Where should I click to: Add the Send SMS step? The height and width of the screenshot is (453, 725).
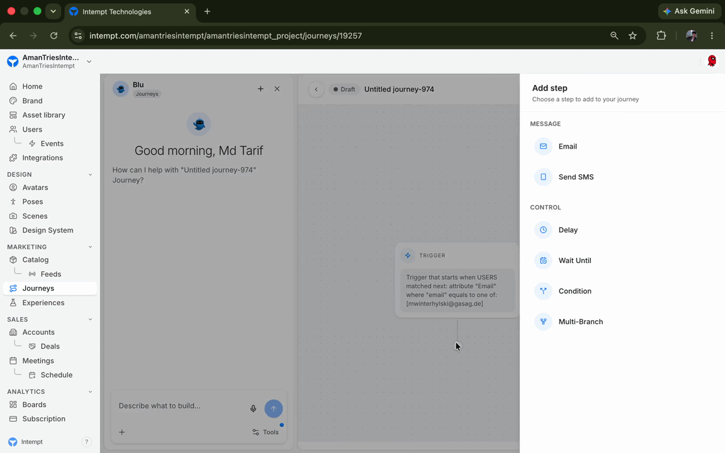(x=576, y=177)
